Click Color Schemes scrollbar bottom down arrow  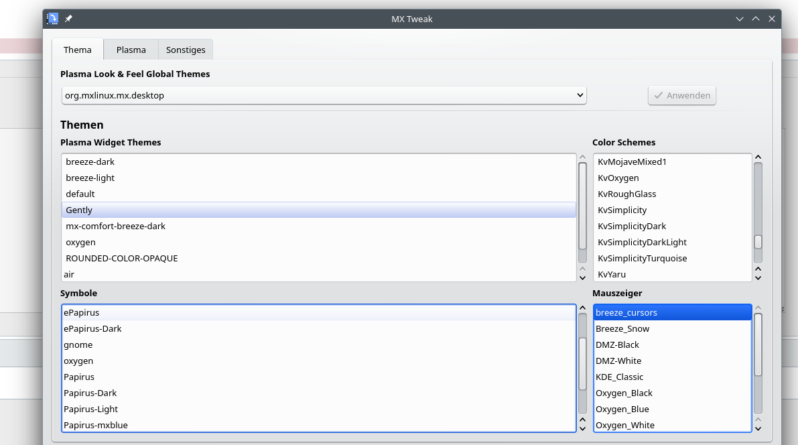pos(758,278)
